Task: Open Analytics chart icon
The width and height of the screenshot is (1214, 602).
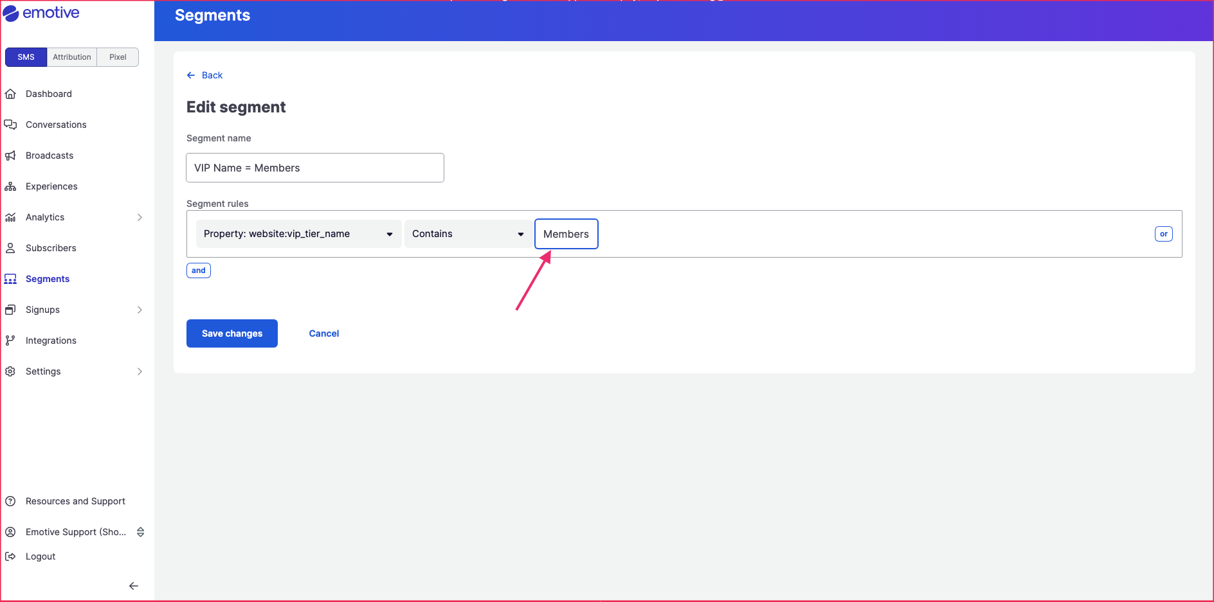Action: point(10,217)
